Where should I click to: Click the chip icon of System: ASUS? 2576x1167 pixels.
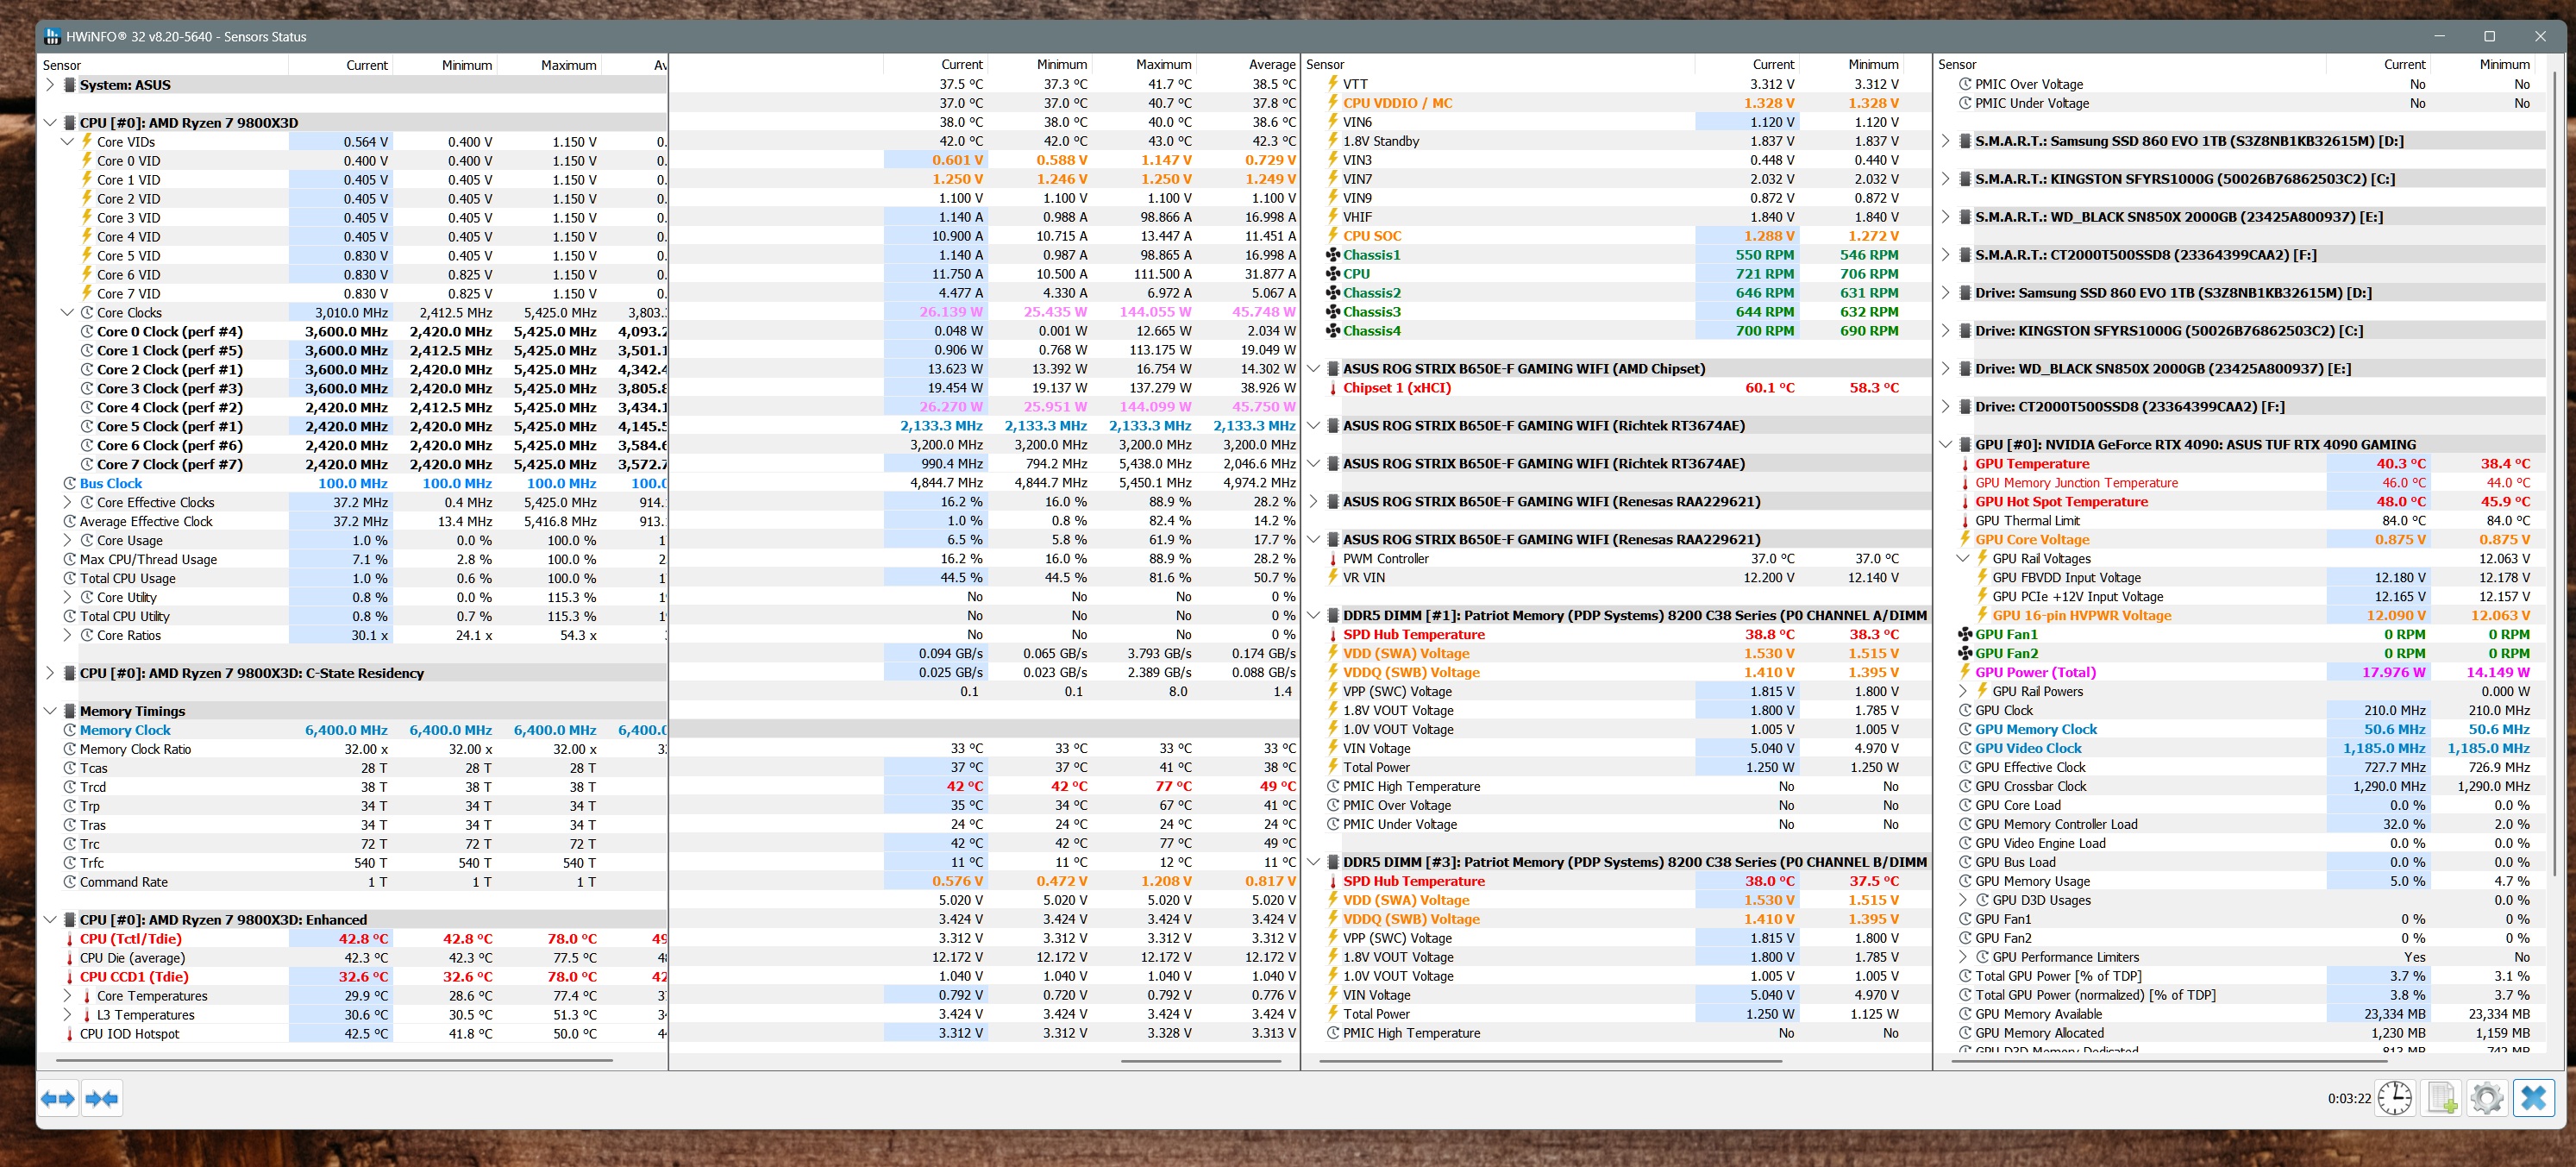[x=70, y=85]
